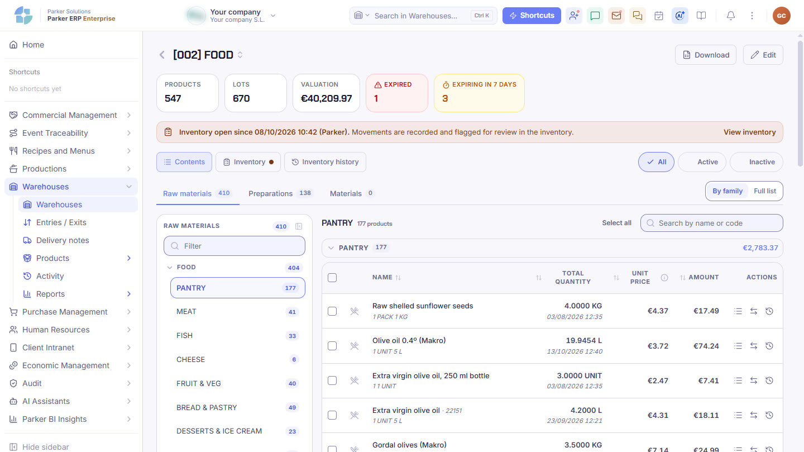Screen dimensions: 804x452
Task: Click the unit price info icon
Action: (664, 278)
